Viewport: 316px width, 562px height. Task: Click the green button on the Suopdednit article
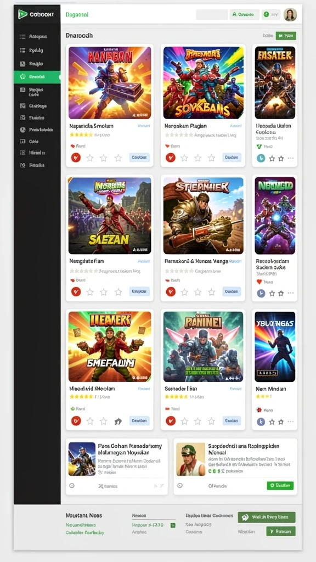[280, 485]
